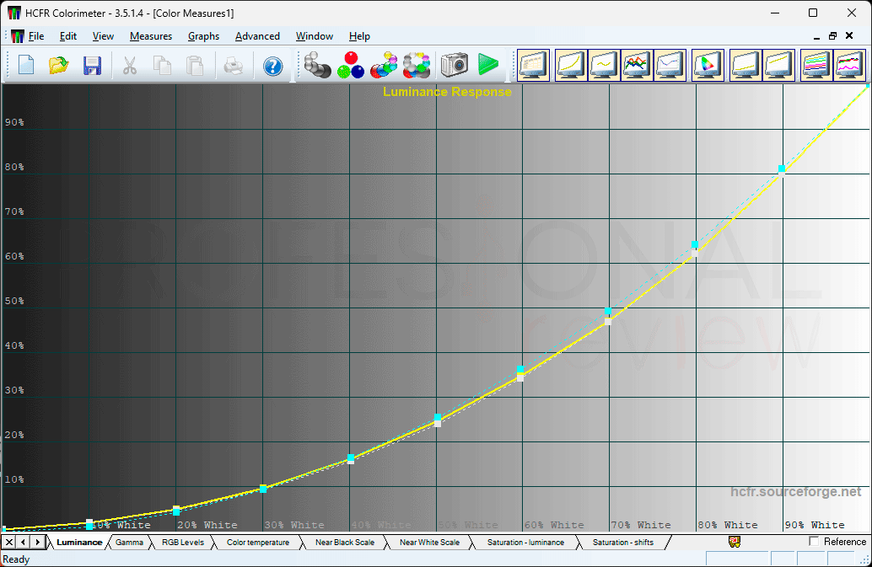Switch to the Near Black Scale tab
Screen dimensions: 872x567
[x=345, y=542]
